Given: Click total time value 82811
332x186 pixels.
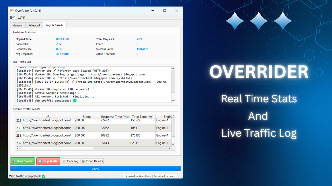Looking at the screenshot, I should tap(135, 143).
